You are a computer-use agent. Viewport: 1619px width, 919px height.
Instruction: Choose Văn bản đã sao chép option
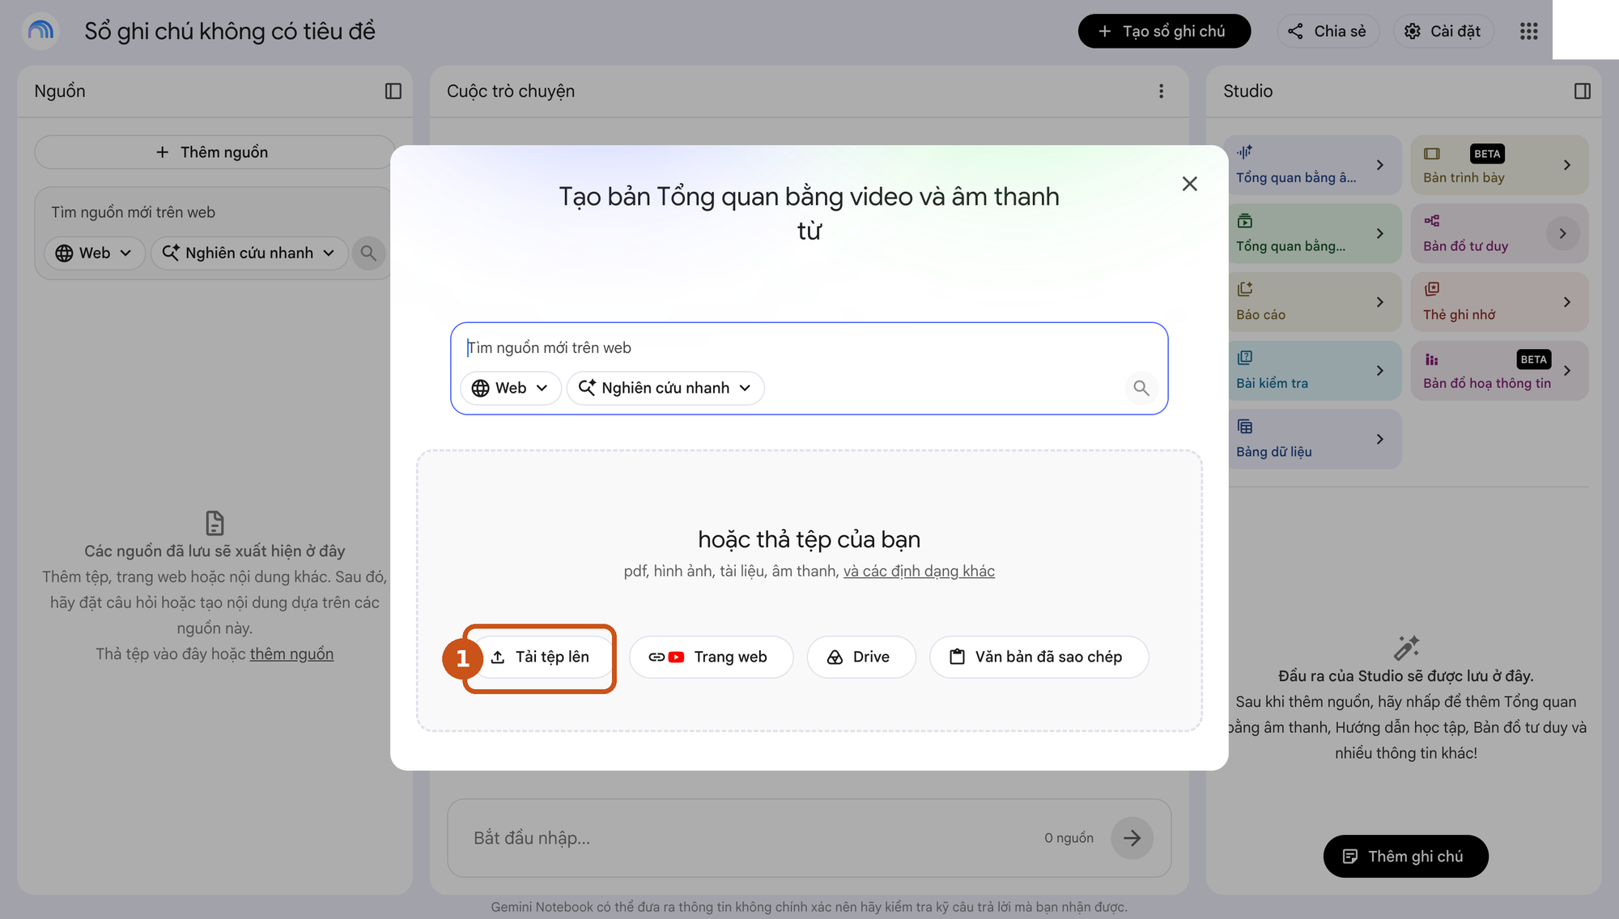1039,657
